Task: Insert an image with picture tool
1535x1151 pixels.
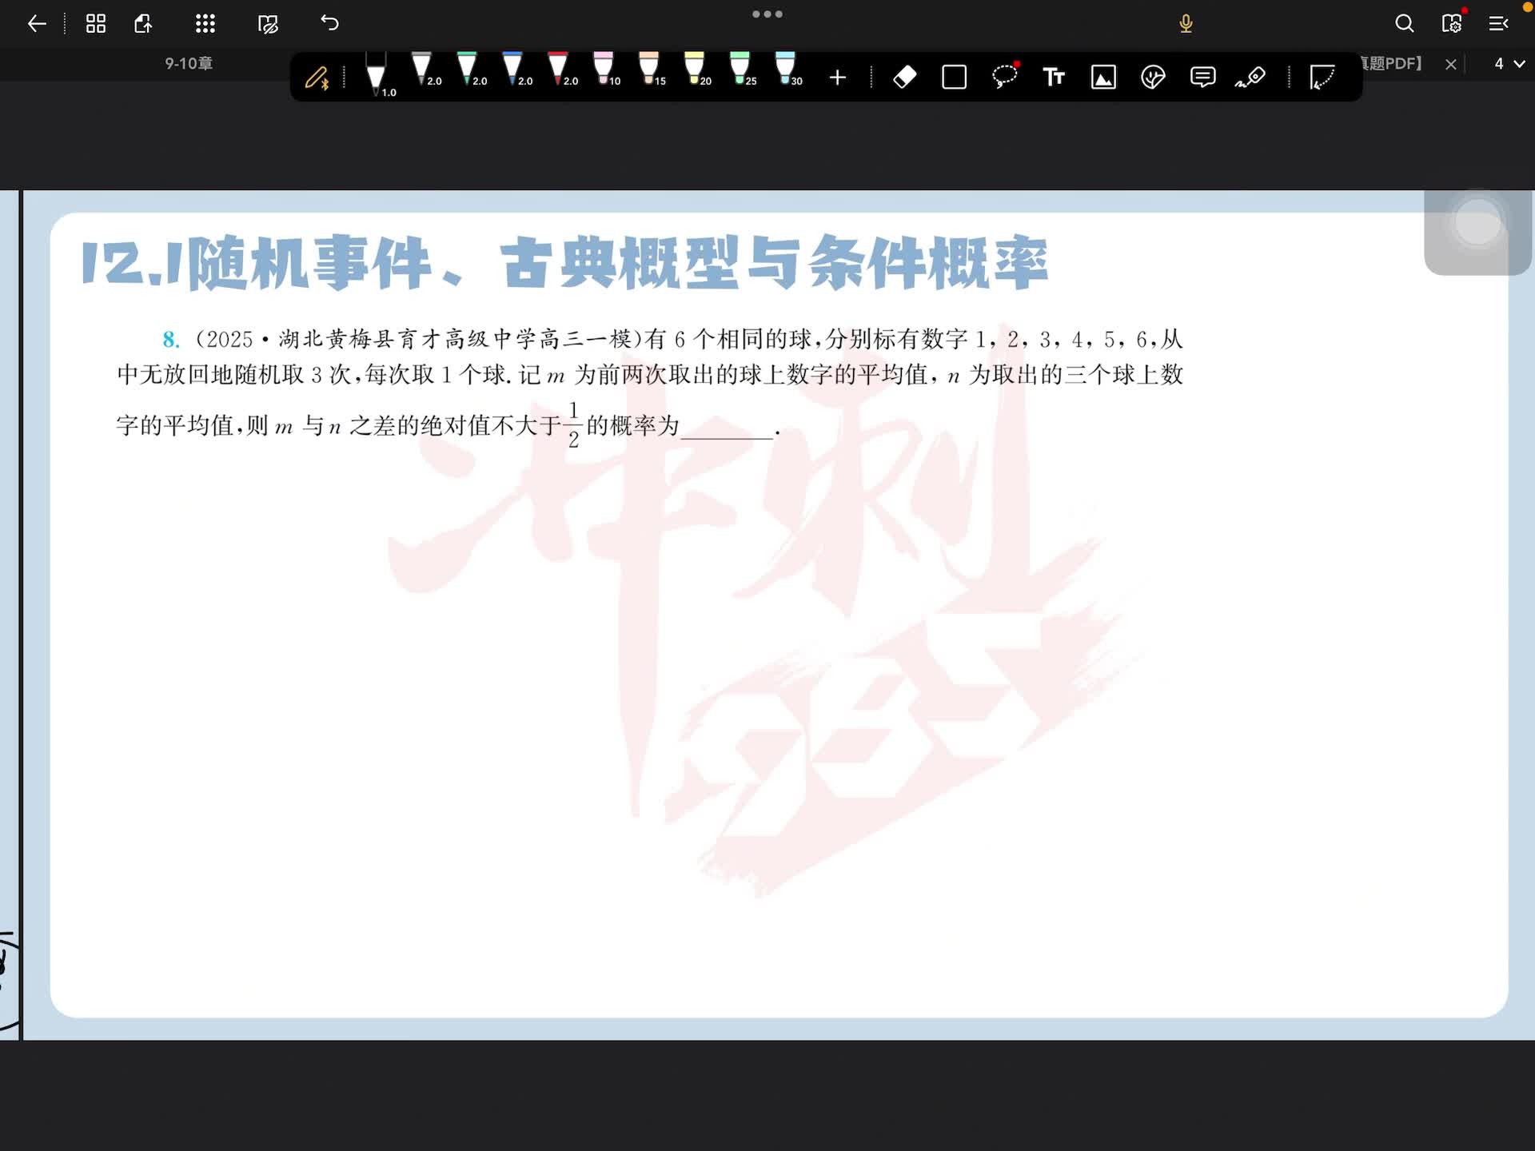Action: (1103, 78)
